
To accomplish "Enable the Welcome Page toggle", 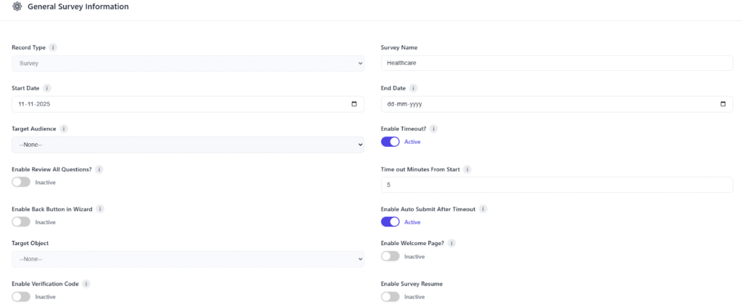I will point(390,257).
